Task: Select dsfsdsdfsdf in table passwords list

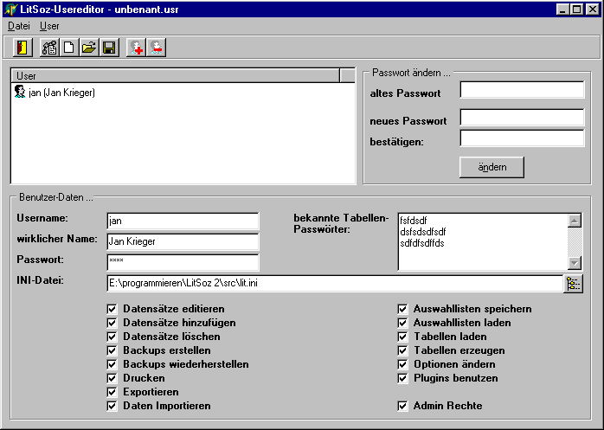Action: pos(423,232)
